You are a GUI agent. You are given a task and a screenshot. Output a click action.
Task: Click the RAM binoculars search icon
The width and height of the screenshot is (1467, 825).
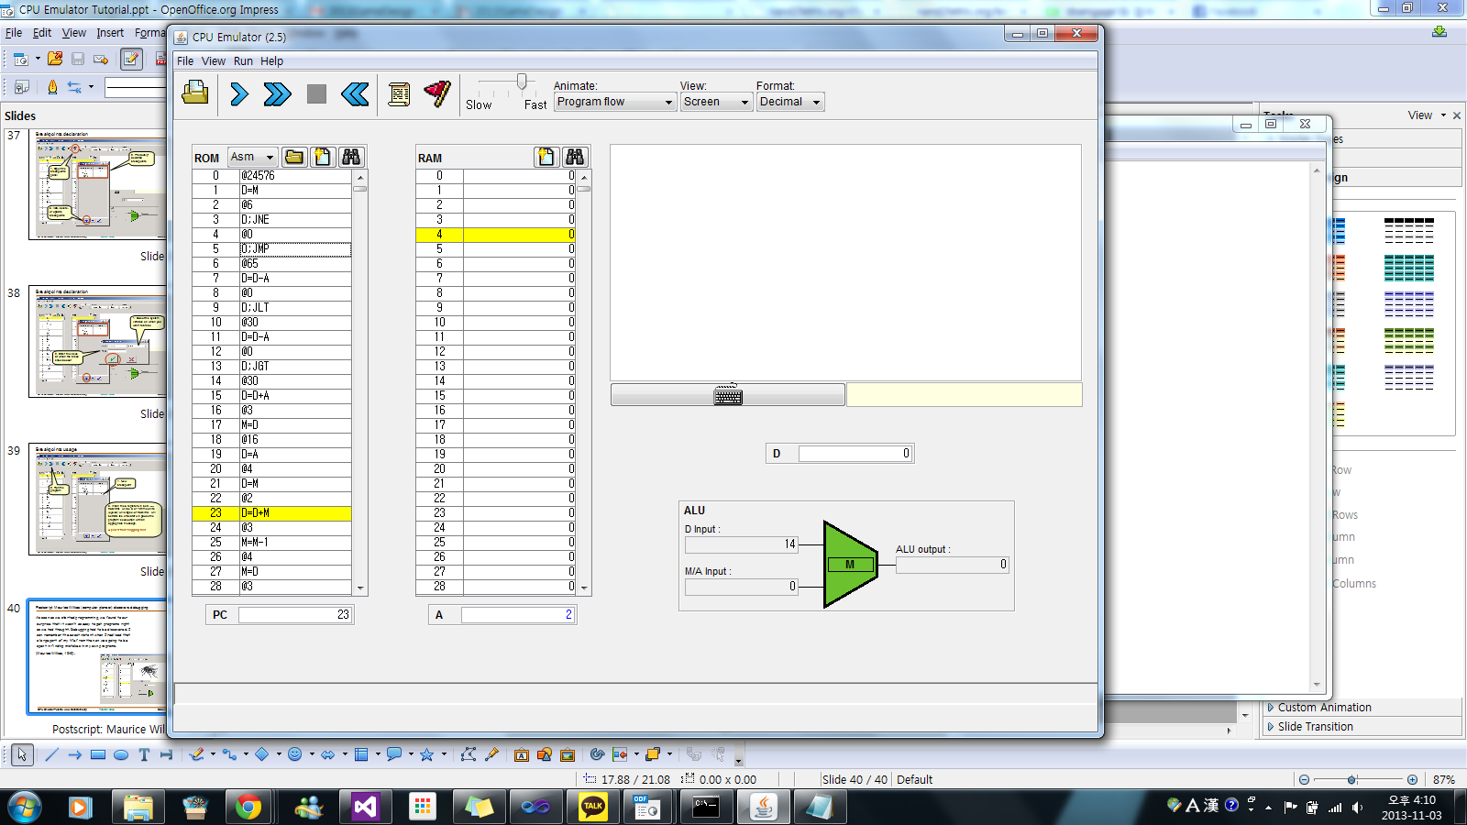[x=575, y=157]
